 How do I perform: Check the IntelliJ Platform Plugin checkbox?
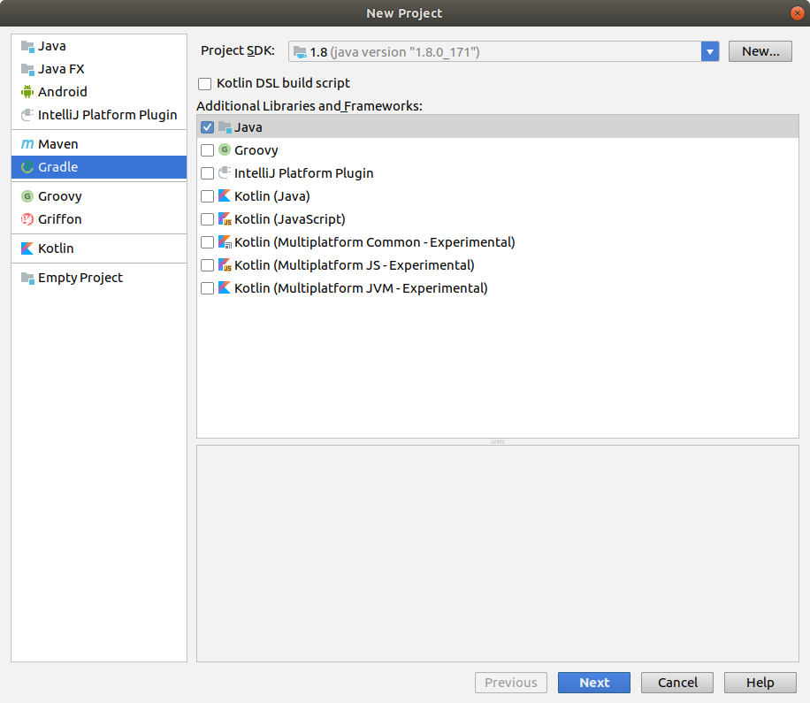pyautogui.click(x=207, y=173)
